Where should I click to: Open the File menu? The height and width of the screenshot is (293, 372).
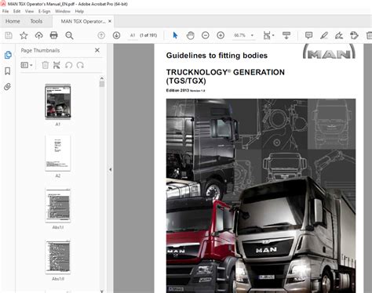(x=5, y=11)
